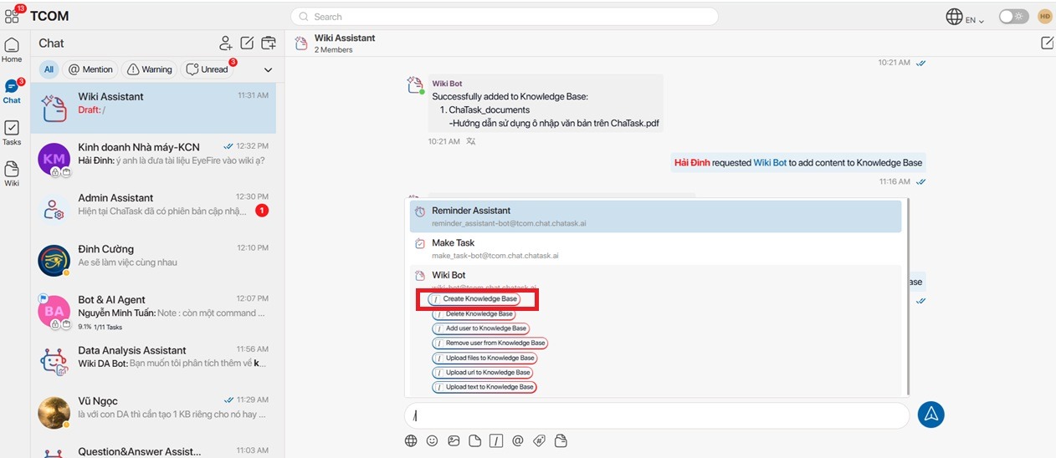
Task: Click the hashtag tag icon
Action: 540,440
